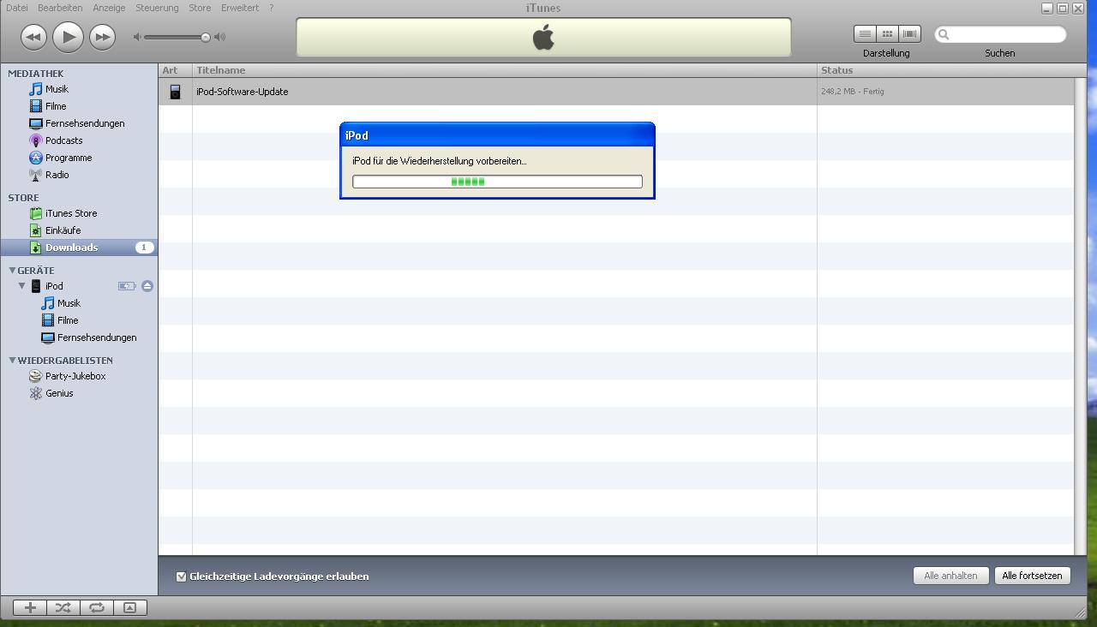Viewport: 1097px width, 627px height.
Task: Click the iPod icon in Art column
Action: pyautogui.click(x=175, y=92)
